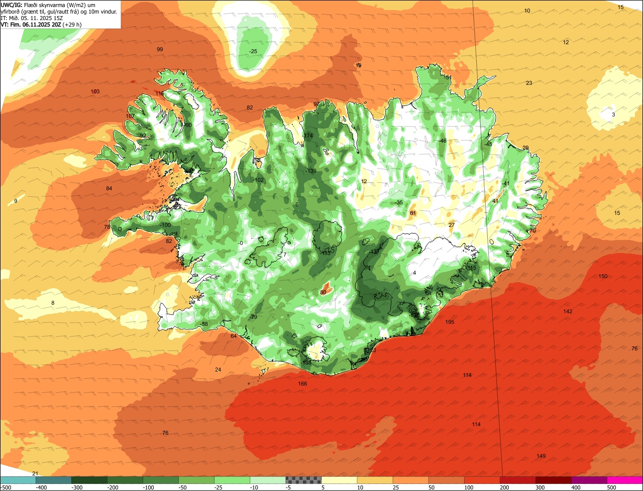Click the map value '-113' near the central glacier
This screenshot has height=491, width=643.
(x=326, y=253)
